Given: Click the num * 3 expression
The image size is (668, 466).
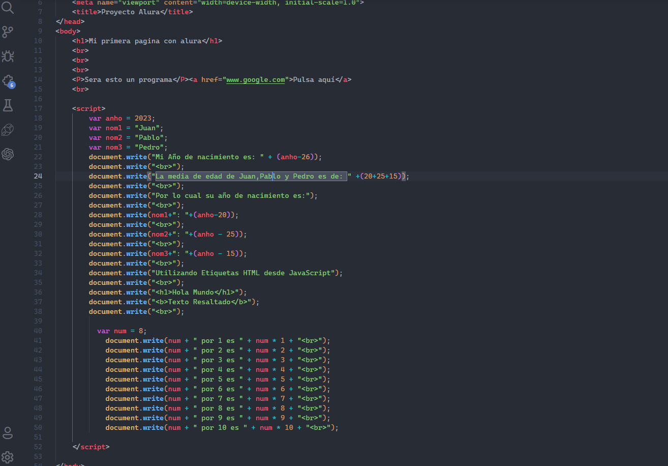Looking at the screenshot, I should coord(270,360).
